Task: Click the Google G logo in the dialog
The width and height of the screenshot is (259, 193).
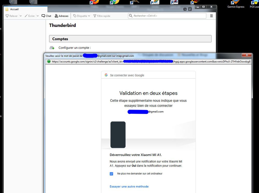Action: click(x=106, y=75)
